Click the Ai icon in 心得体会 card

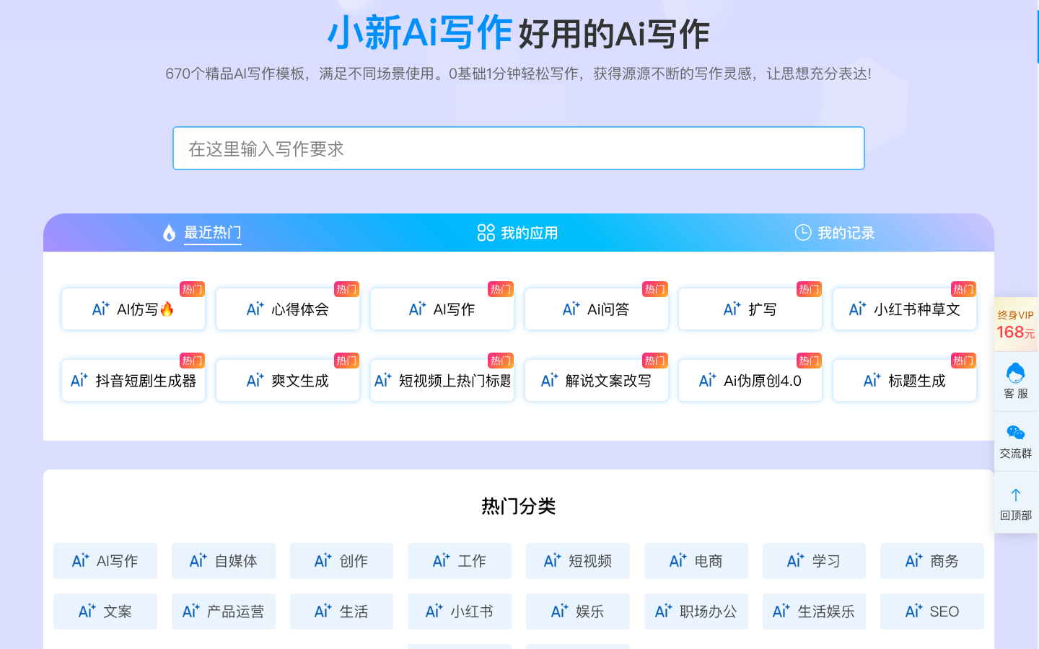coord(255,309)
